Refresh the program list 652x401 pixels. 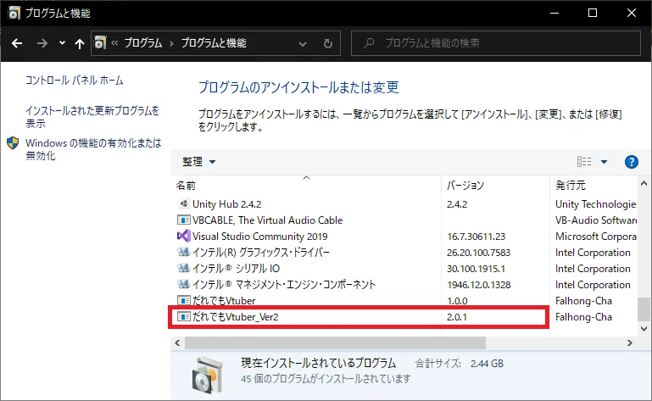click(328, 43)
